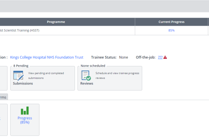Click the Current Progress column header

tap(171, 22)
